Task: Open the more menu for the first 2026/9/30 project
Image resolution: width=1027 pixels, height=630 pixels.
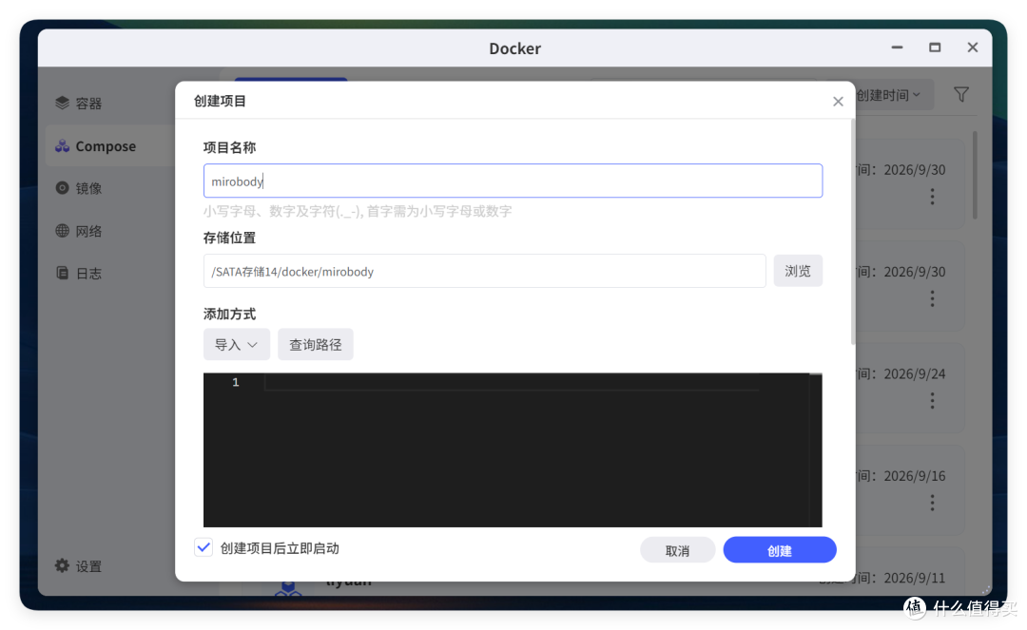Action: pyautogui.click(x=932, y=197)
